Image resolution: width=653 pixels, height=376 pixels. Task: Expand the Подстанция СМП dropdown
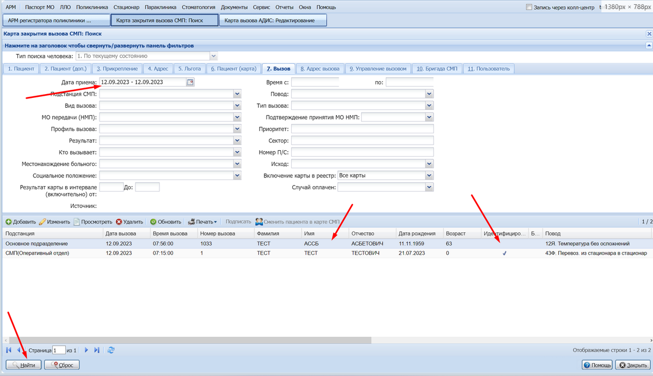click(x=237, y=94)
